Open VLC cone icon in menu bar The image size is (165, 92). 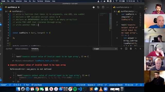(x=98, y=1)
